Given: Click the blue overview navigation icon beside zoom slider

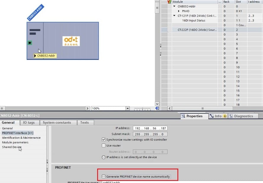Looking at the screenshot, I should 157,108.
